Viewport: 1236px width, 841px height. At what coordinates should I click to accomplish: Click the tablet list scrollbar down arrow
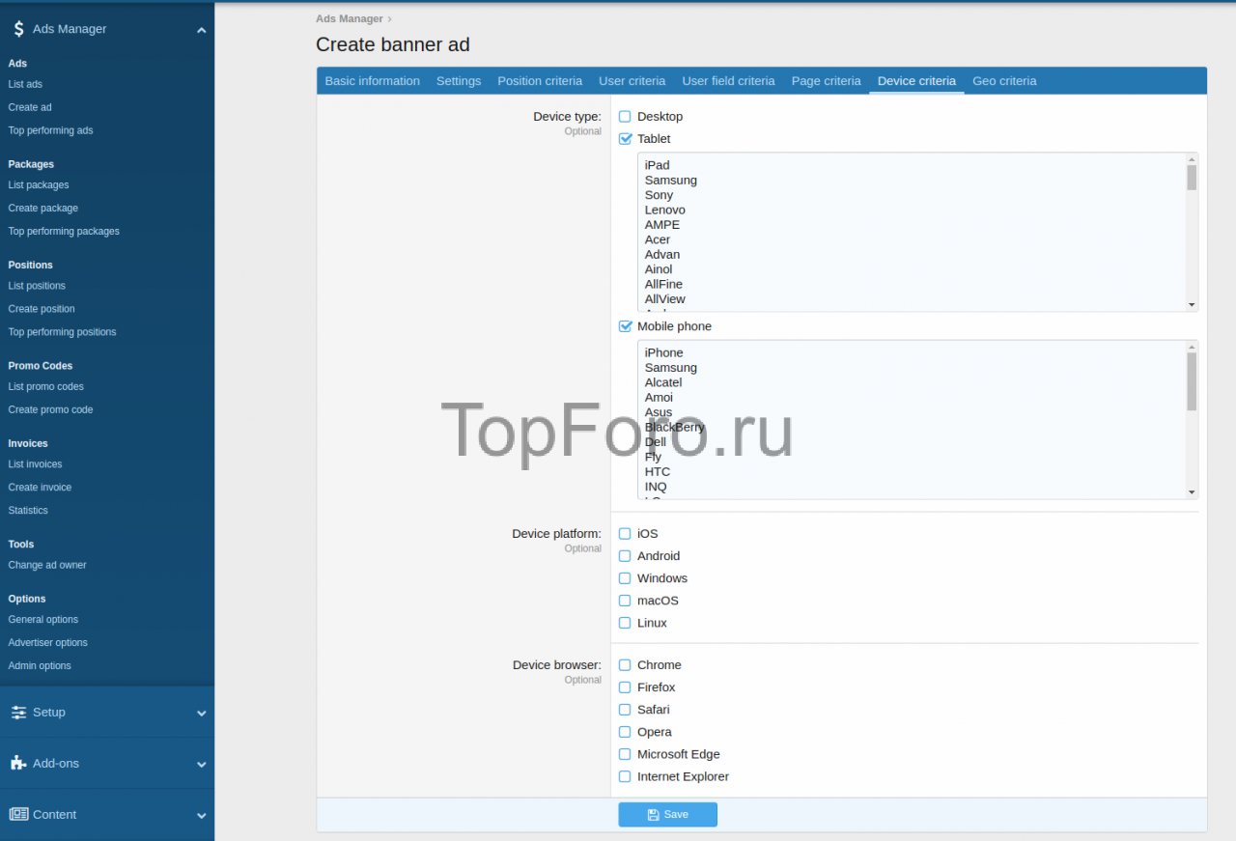point(1192,305)
